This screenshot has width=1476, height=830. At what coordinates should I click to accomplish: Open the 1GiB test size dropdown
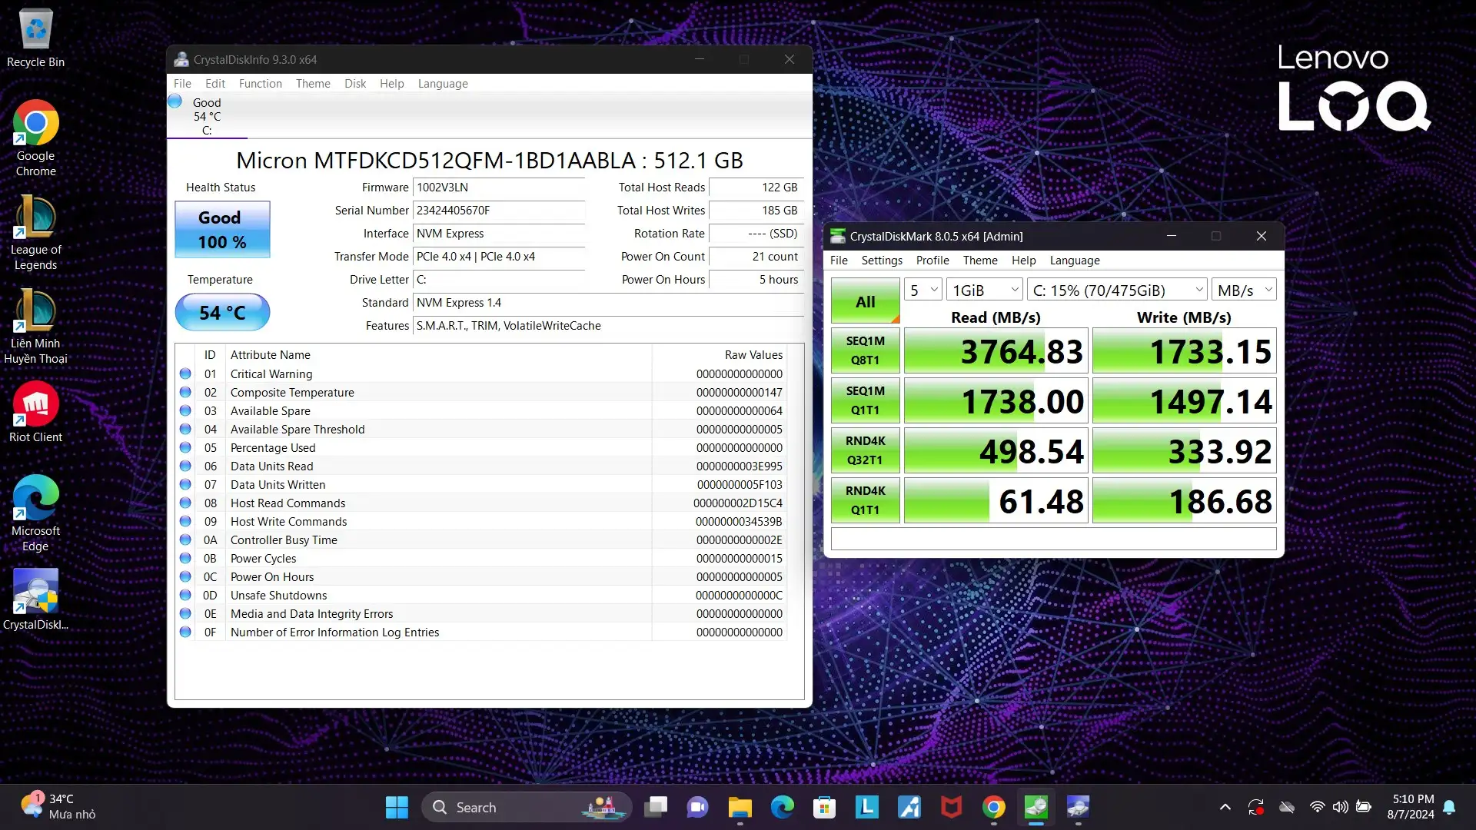pyautogui.click(x=985, y=290)
